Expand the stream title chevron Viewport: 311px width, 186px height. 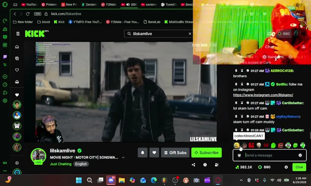(123, 157)
